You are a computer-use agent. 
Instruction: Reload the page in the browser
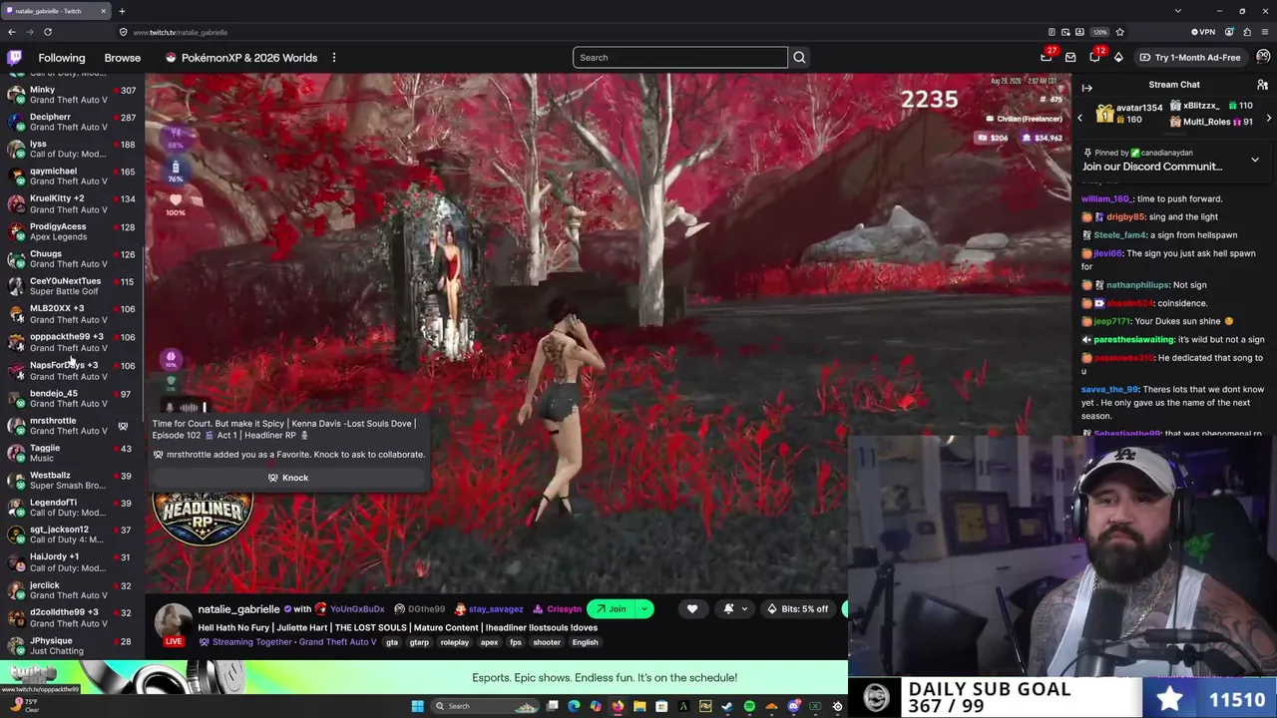(47, 32)
